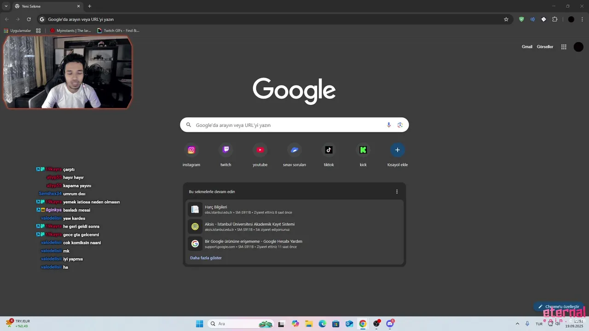Click the tray microphone icon
Viewport: 589px width, 331px height.
527,324
